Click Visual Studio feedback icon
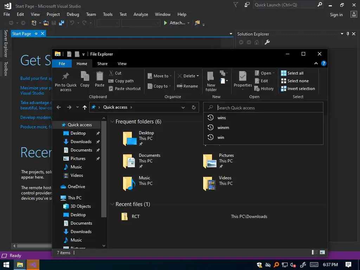The width and height of the screenshot is (360, 270). pos(247,5)
